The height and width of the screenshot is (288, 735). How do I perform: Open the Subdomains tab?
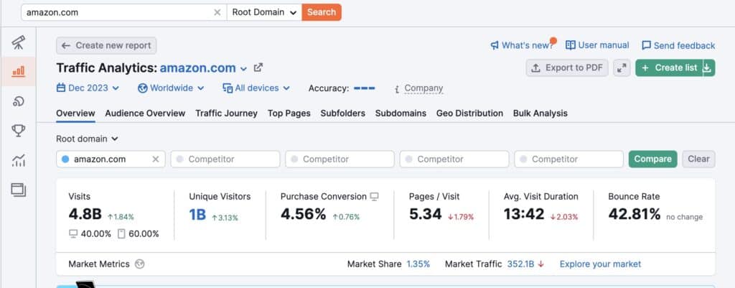pyautogui.click(x=401, y=113)
